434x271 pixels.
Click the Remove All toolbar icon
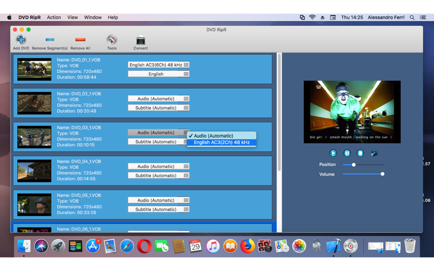tap(80, 40)
